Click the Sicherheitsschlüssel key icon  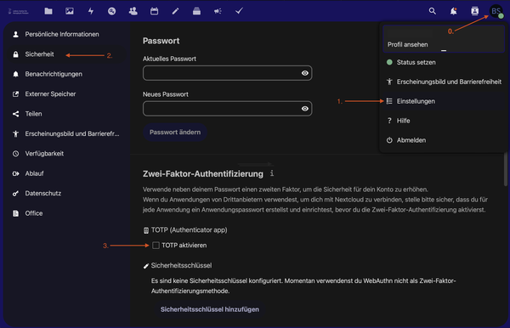(146, 266)
